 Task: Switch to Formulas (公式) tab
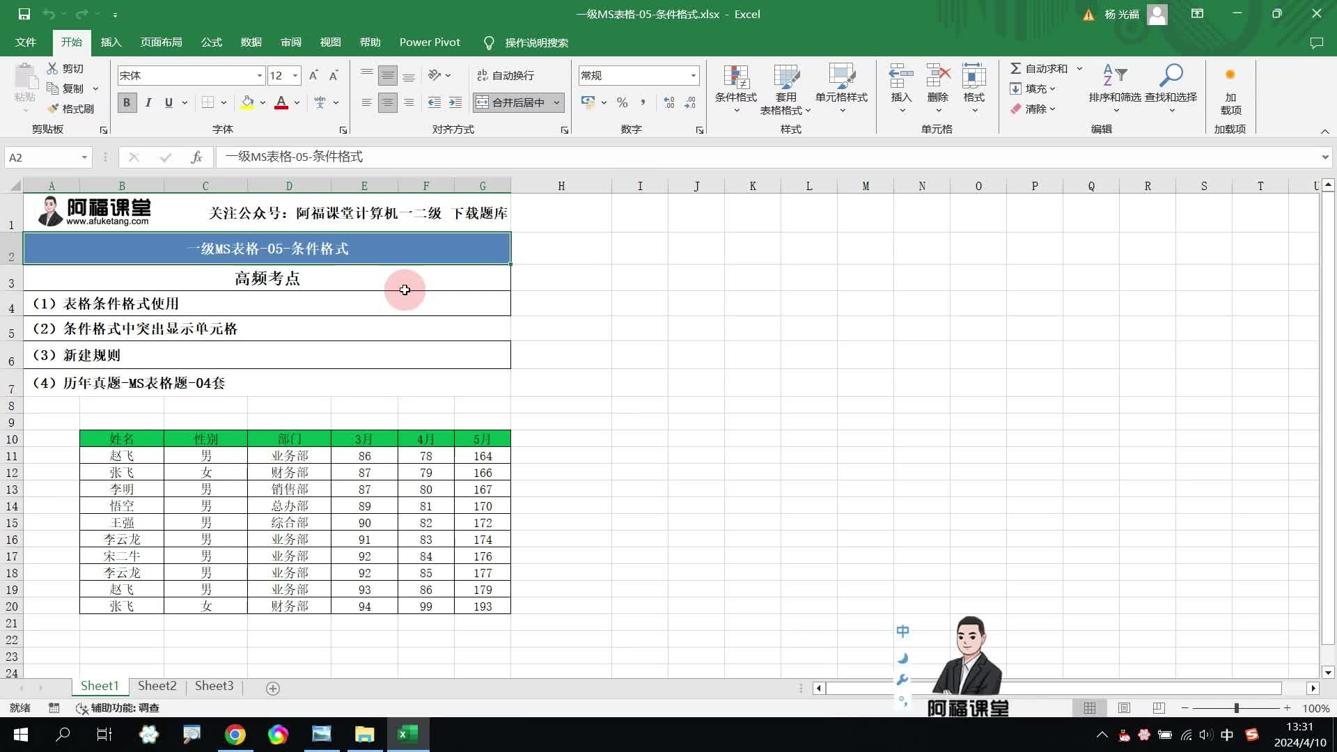[211, 42]
